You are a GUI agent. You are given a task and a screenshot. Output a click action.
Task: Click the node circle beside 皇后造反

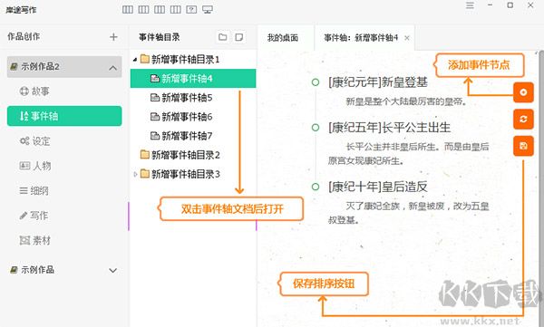(316, 187)
